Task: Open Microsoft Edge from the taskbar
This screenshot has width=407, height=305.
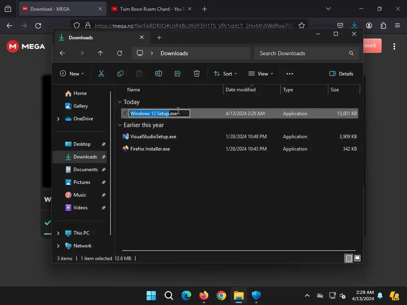Action: tap(186, 295)
